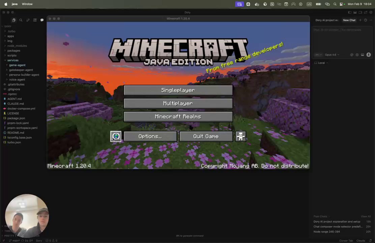The width and height of the screenshot is (375, 243).
Task: Open docker-compose.yml file
Action: [21, 108]
